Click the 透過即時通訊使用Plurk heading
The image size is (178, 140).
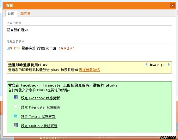28,65
